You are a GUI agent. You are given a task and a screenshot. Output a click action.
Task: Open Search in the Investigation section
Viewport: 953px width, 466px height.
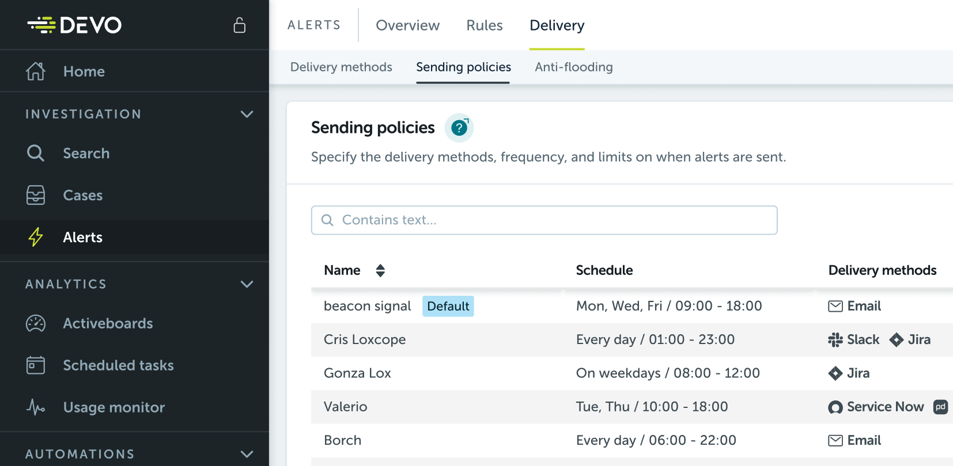pyautogui.click(x=86, y=153)
